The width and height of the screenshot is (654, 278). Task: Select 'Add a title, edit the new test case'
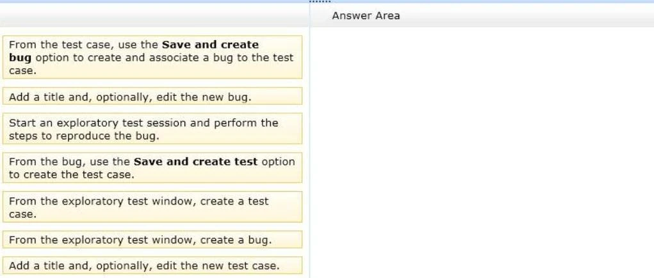click(152, 266)
